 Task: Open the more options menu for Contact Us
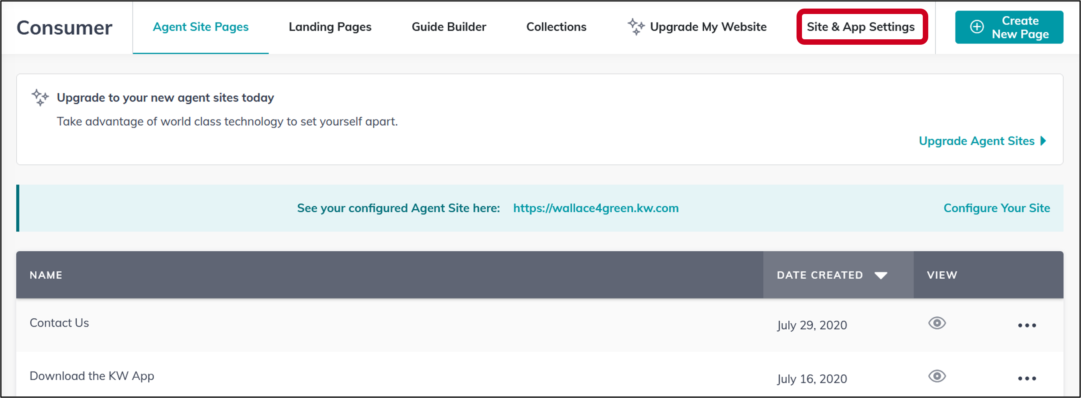pos(1026,325)
